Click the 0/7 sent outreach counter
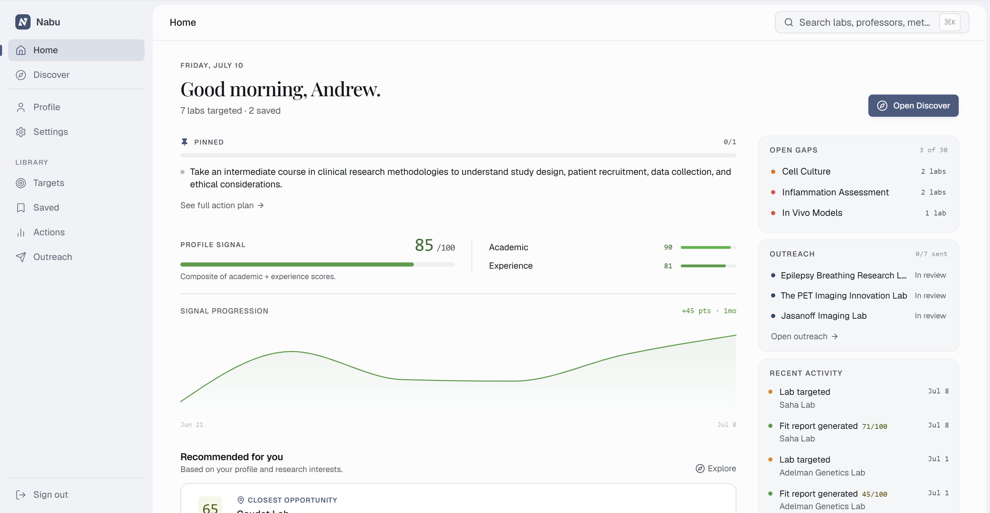Image resolution: width=990 pixels, height=513 pixels. 931,254
